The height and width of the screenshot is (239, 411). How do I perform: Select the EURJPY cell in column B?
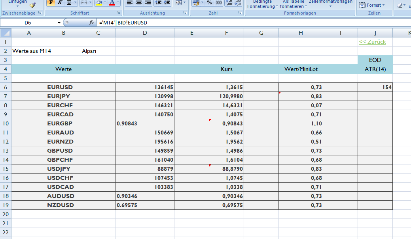click(x=63, y=96)
